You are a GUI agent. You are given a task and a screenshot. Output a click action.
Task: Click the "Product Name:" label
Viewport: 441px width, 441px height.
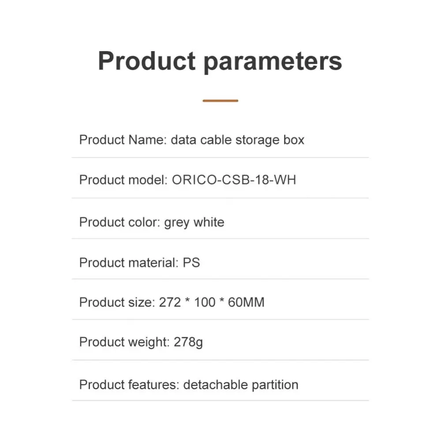tap(122, 140)
